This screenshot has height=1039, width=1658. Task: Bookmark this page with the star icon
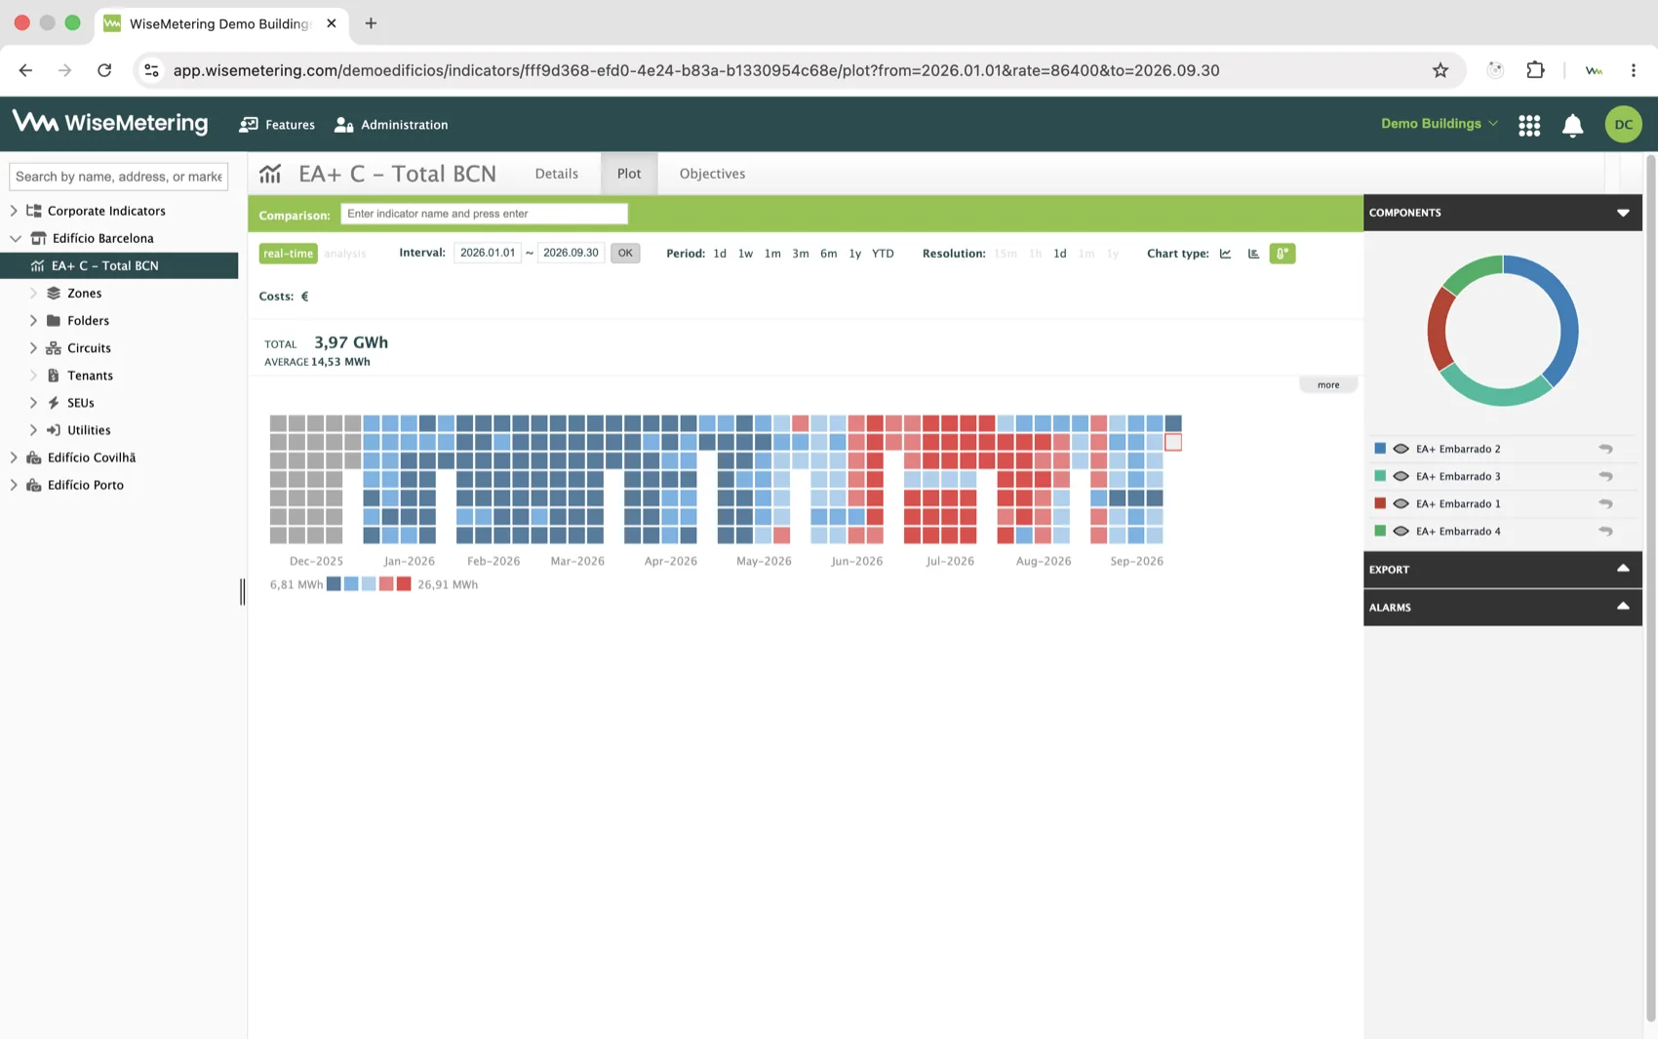click(1440, 70)
